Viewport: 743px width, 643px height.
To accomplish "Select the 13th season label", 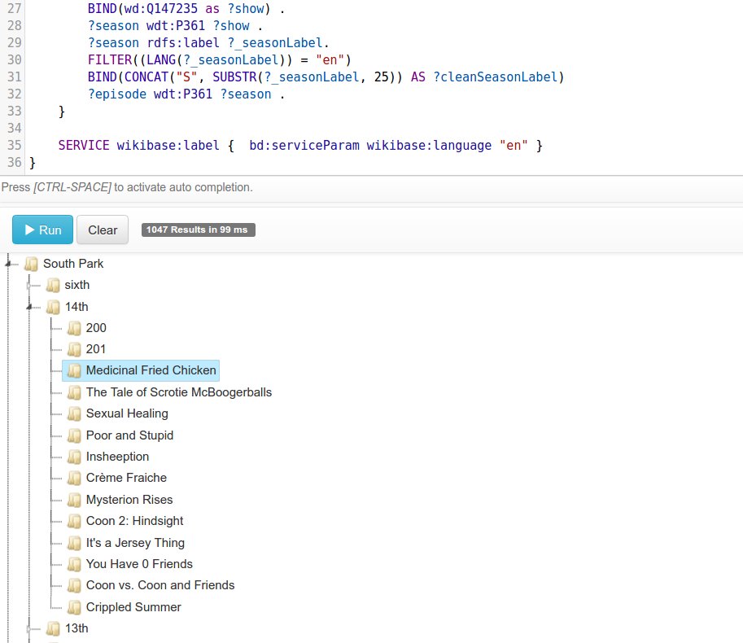I will tap(76, 629).
